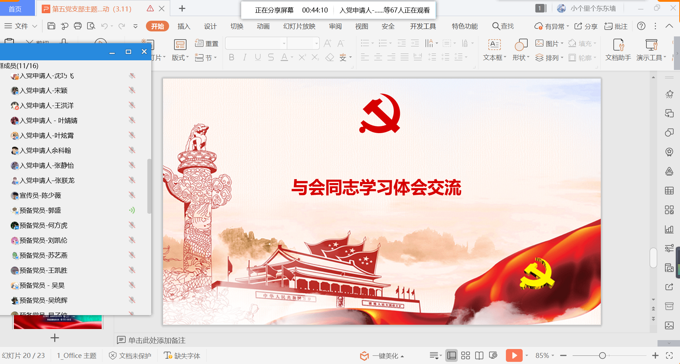Switch to slide sorter grid view
The image size is (680, 364).
click(x=465, y=355)
